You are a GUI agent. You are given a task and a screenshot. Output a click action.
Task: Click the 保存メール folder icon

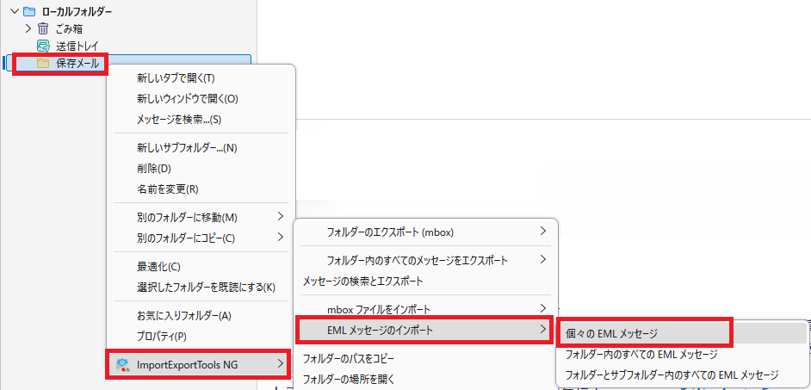click(x=43, y=64)
